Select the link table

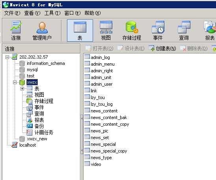click(x=94, y=91)
